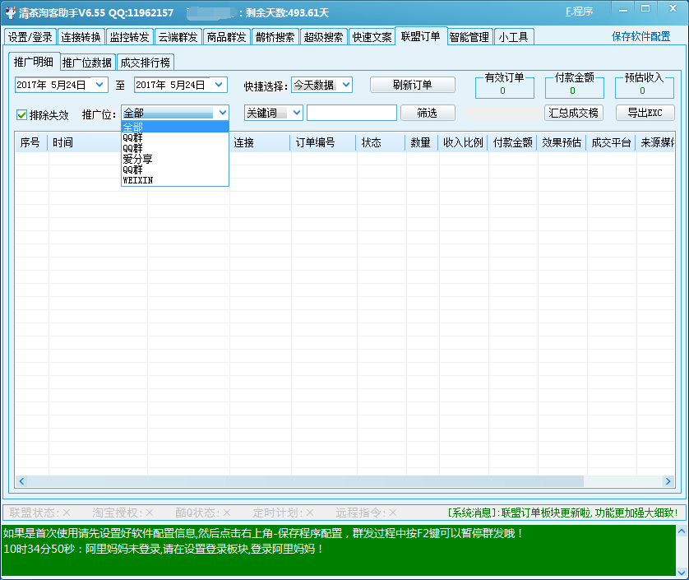Toggle the 排除失效 checkbox
The width and height of the screenshot is (689, 580).
coord(22,115)
